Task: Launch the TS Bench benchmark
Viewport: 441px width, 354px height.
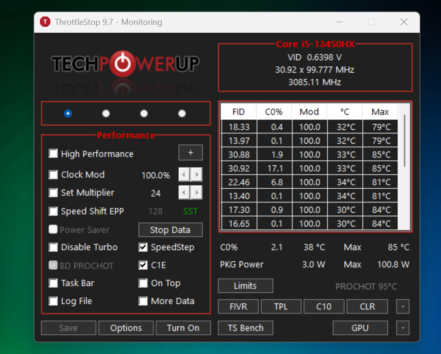Action: (245, 328)
